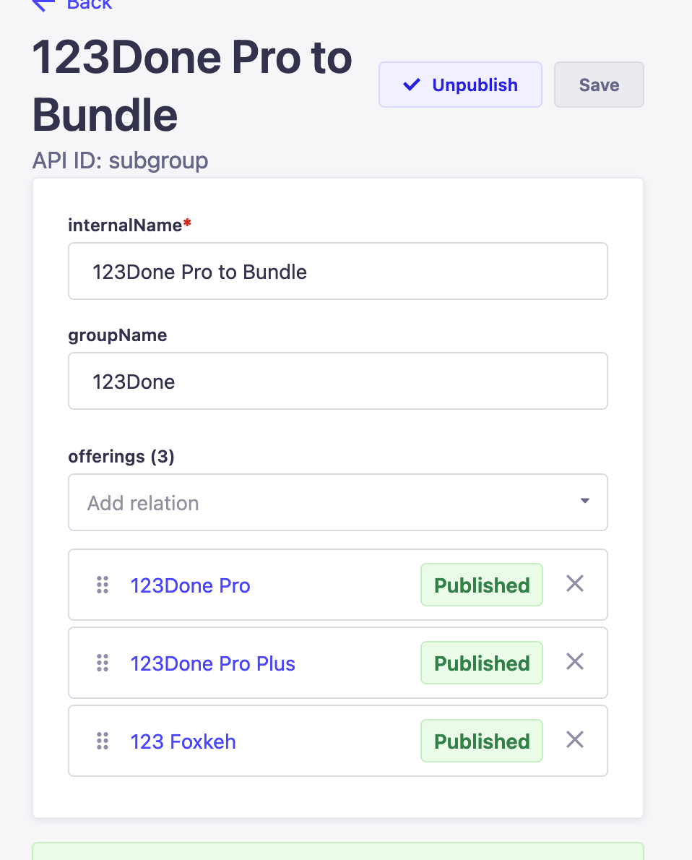The height and width of the screenshot is (860, 692).
Task: Click the drag handle for 123Done Pro Plus
Action: pos(103,663)
